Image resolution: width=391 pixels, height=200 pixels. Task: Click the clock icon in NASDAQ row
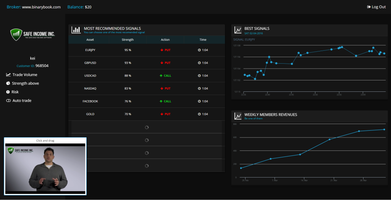(x=199, y=88)
